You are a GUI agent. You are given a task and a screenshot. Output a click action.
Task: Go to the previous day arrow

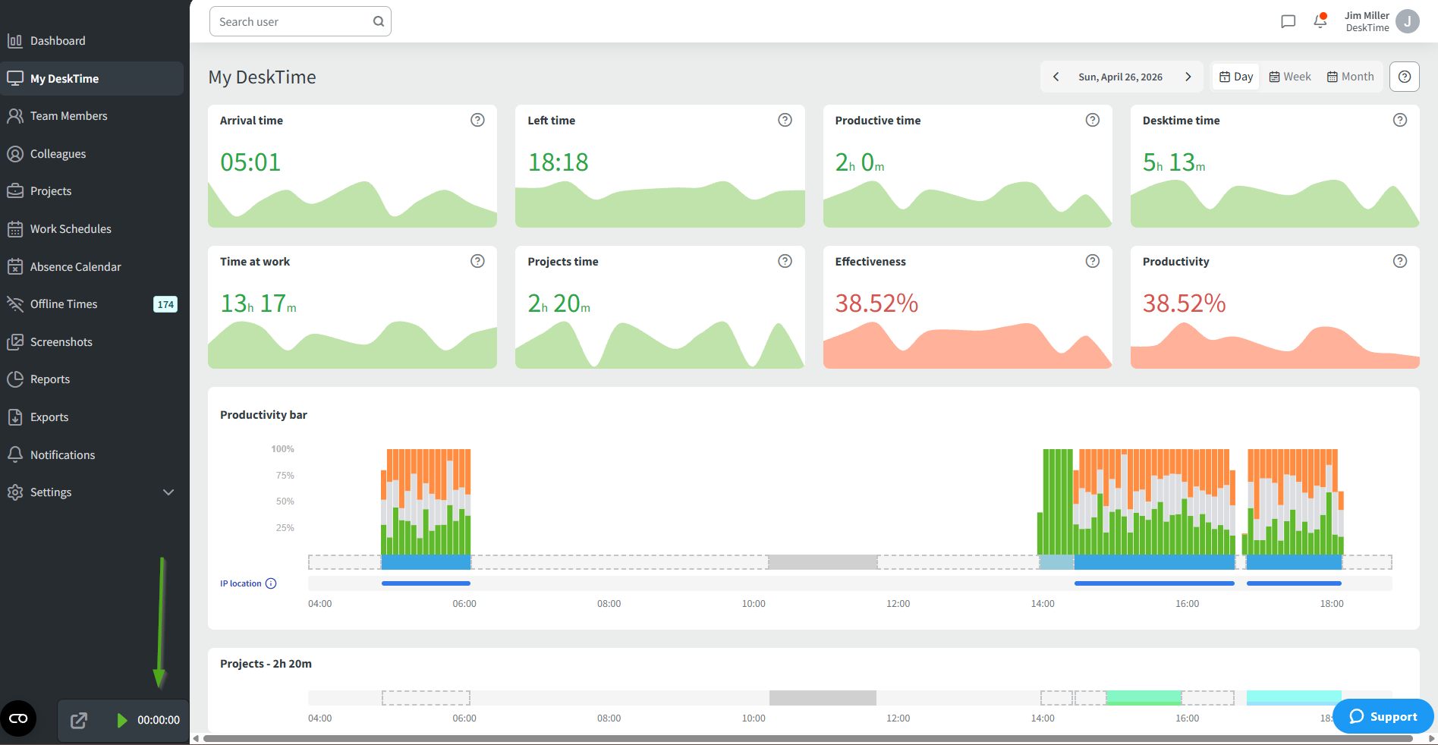[1056, 77]
